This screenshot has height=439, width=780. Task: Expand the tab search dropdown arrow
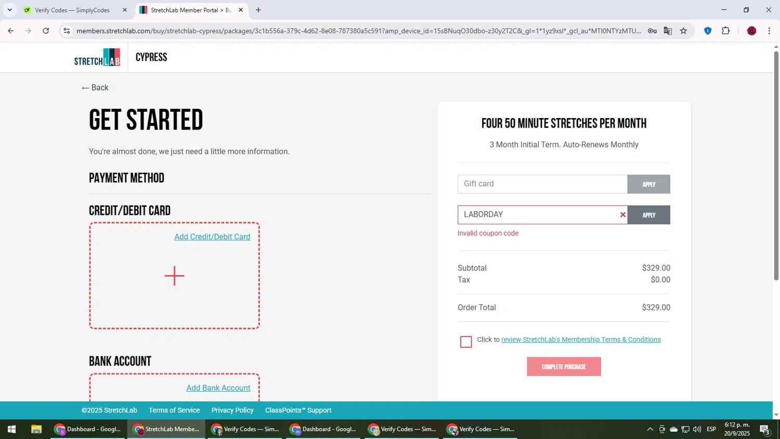click(9, 10)
